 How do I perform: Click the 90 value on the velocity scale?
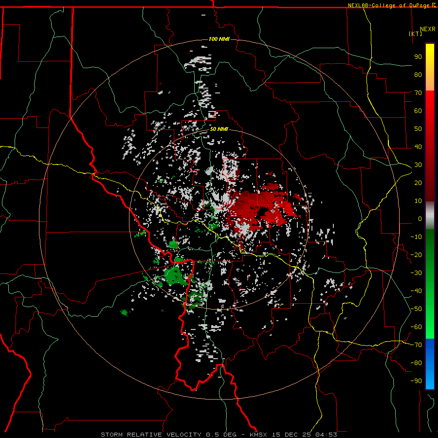coord(418,57)
